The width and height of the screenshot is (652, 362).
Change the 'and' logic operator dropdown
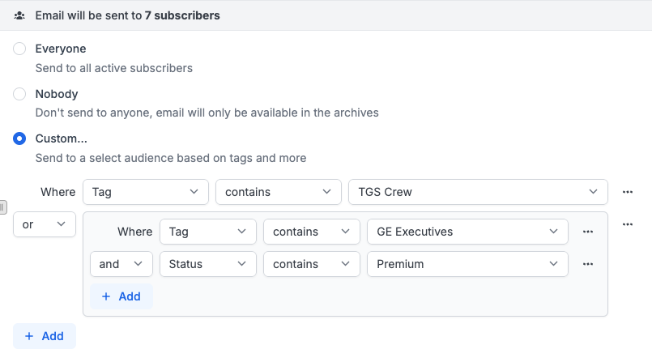tap(121, 264)
